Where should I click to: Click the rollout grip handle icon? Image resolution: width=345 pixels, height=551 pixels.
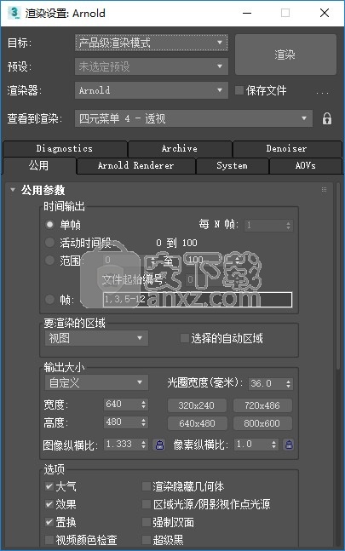(324, 189)
